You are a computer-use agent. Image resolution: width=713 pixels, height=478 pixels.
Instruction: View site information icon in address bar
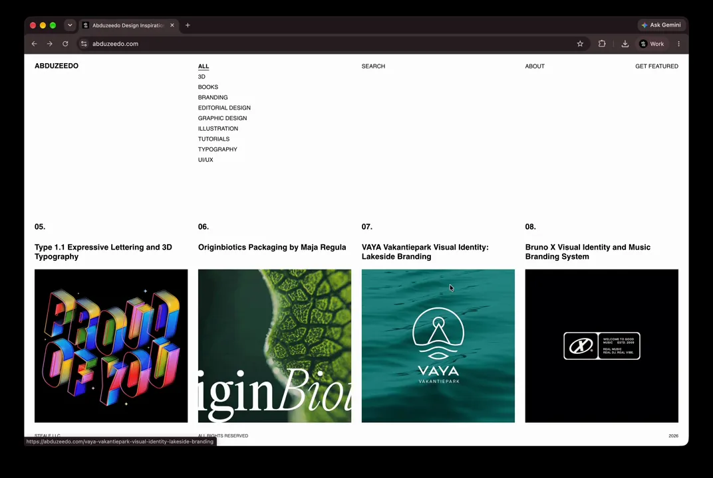(84, 44)
